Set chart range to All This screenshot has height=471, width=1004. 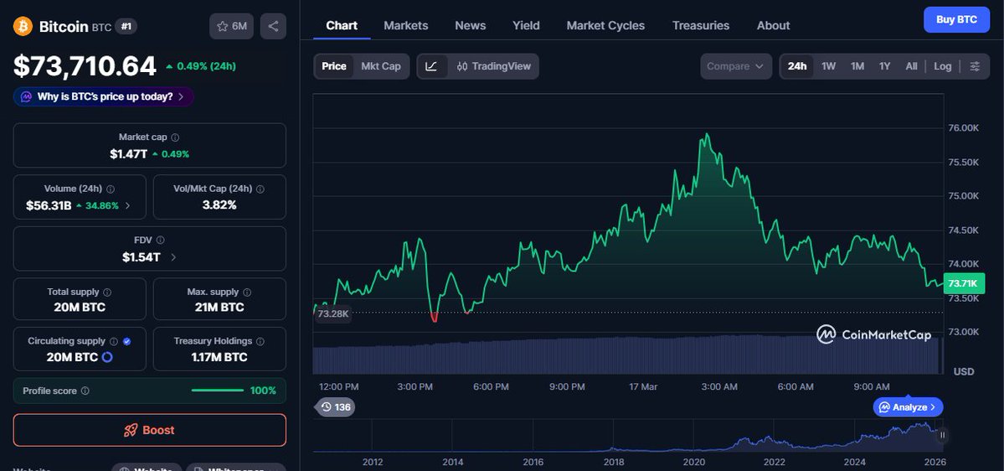911,67
